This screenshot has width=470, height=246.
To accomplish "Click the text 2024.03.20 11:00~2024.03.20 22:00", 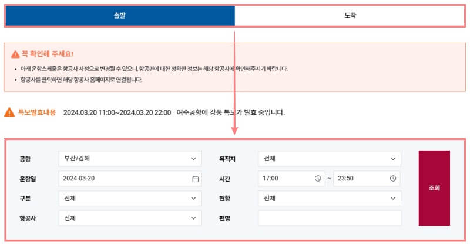I will tap(117, 112).
